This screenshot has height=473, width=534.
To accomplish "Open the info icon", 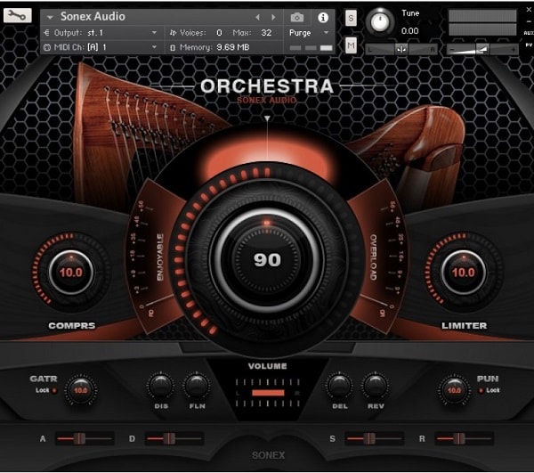I will pos(323,18).
